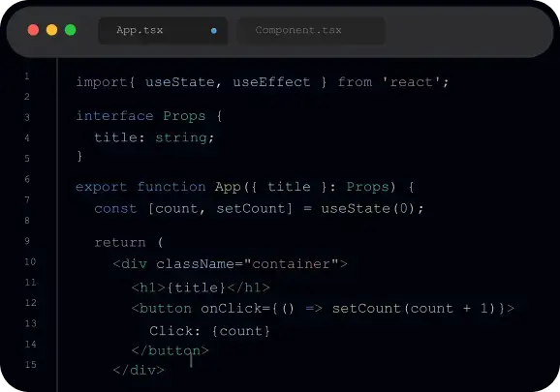Image resolution: width=560 pixels, height=392 pixels.
Task: Click the 'function' keyword
Action: coord(171,187)
